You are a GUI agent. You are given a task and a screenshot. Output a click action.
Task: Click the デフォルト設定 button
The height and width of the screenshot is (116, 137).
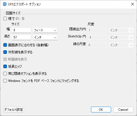pos(14,109)
